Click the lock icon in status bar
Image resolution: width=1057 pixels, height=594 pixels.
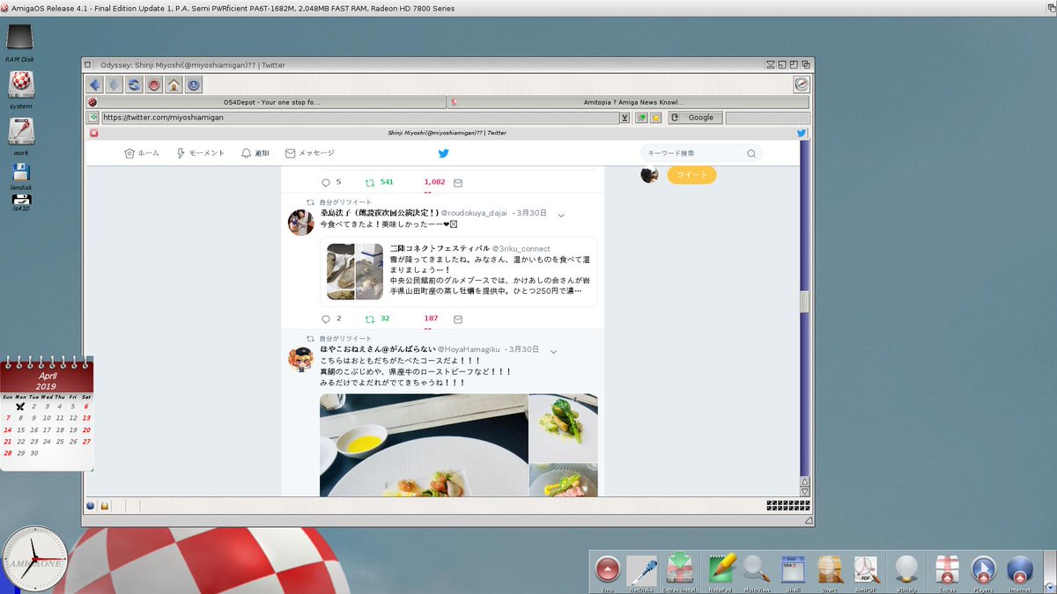[x=104, y=506]
